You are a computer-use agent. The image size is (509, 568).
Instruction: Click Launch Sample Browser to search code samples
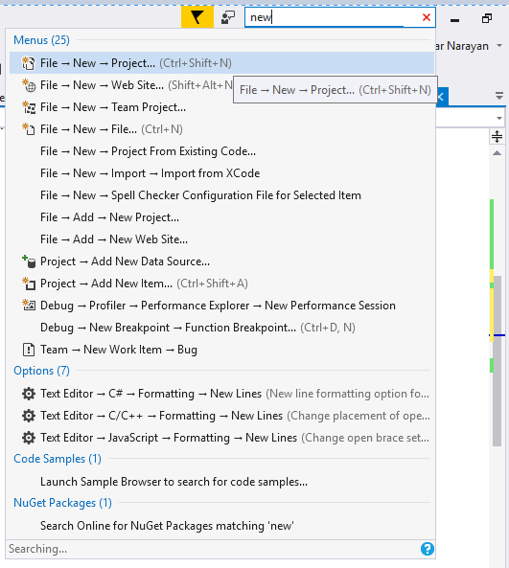pos(174,482)
